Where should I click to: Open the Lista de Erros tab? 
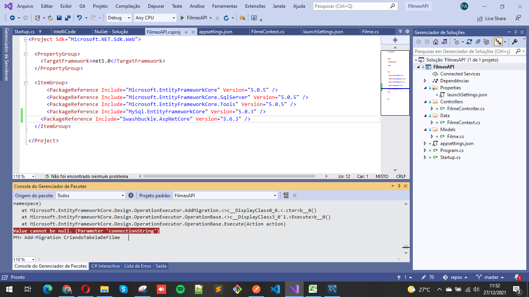click(137, 266)
